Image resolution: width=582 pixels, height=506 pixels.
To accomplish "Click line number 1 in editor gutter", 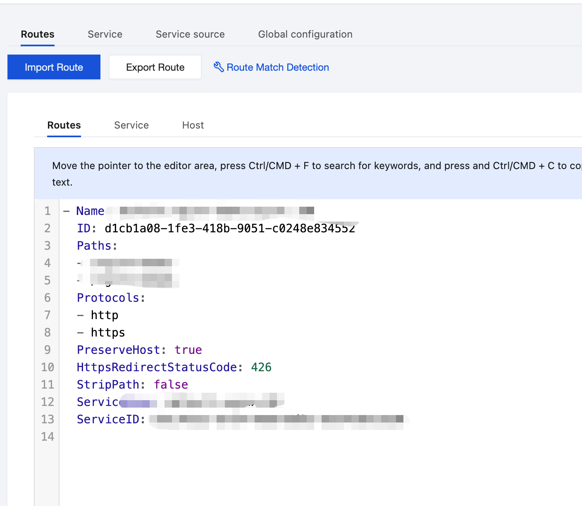I will point(48,211).
